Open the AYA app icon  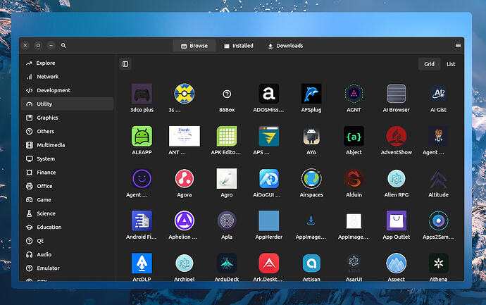point(311,136)
